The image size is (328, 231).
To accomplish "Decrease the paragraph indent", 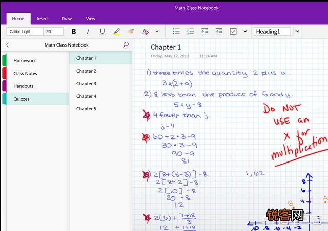I will point(204,32).
